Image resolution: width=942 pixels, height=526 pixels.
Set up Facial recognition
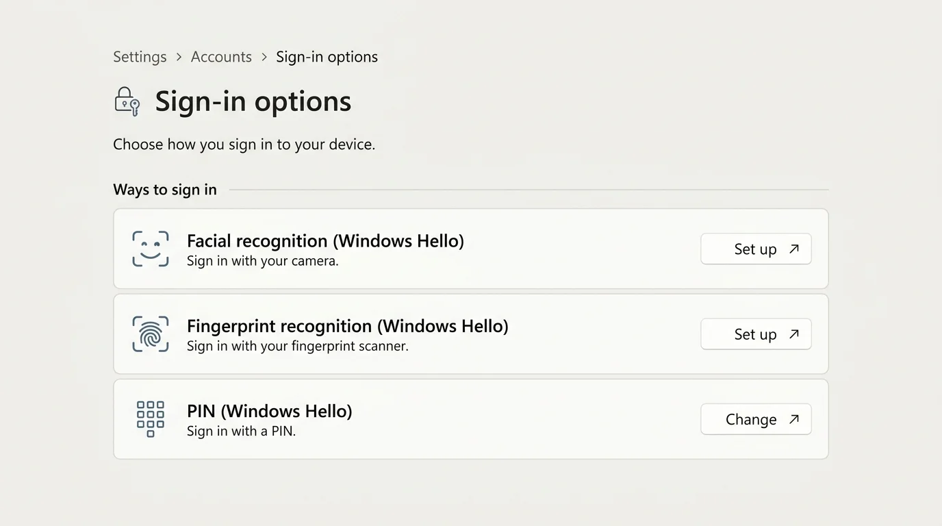756,249
